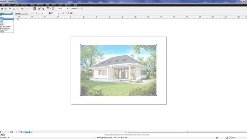Click the previous page arrow
The width and height of the screenshot is (247, 139).
tap(5, 132)
